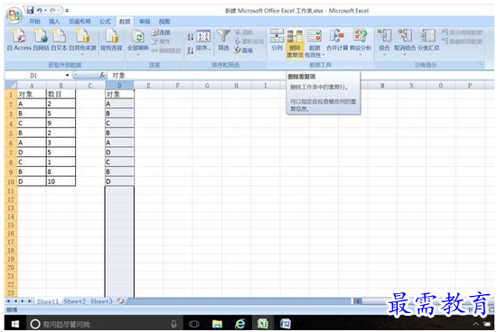Open Customize Quick Access Toolbar dropdown

coord(67,11)
